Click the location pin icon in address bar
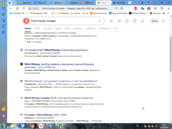The image size is (172, 129). (116, 8)
